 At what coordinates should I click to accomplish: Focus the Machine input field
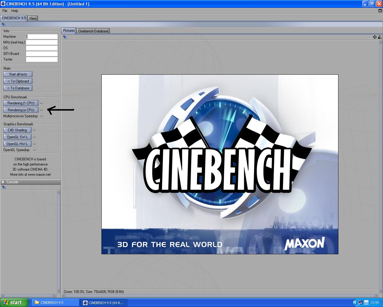click(x=42, y=37)
